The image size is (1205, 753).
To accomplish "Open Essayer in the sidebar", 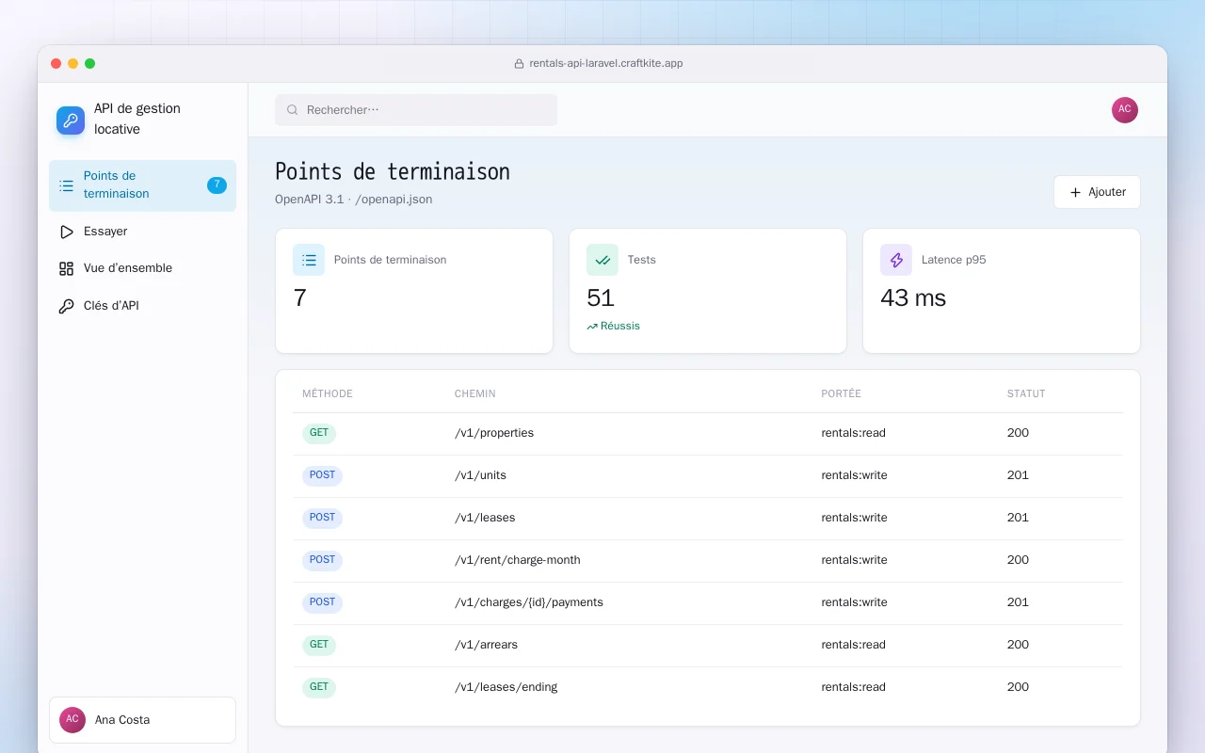I will [142, 232].
